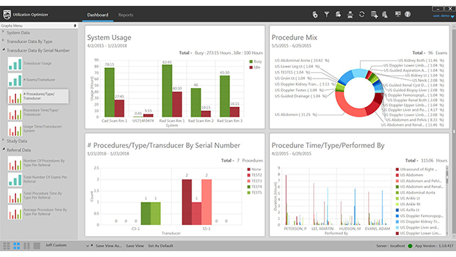Select # Procedures/Type/Transducer graph item

(38, 97)
